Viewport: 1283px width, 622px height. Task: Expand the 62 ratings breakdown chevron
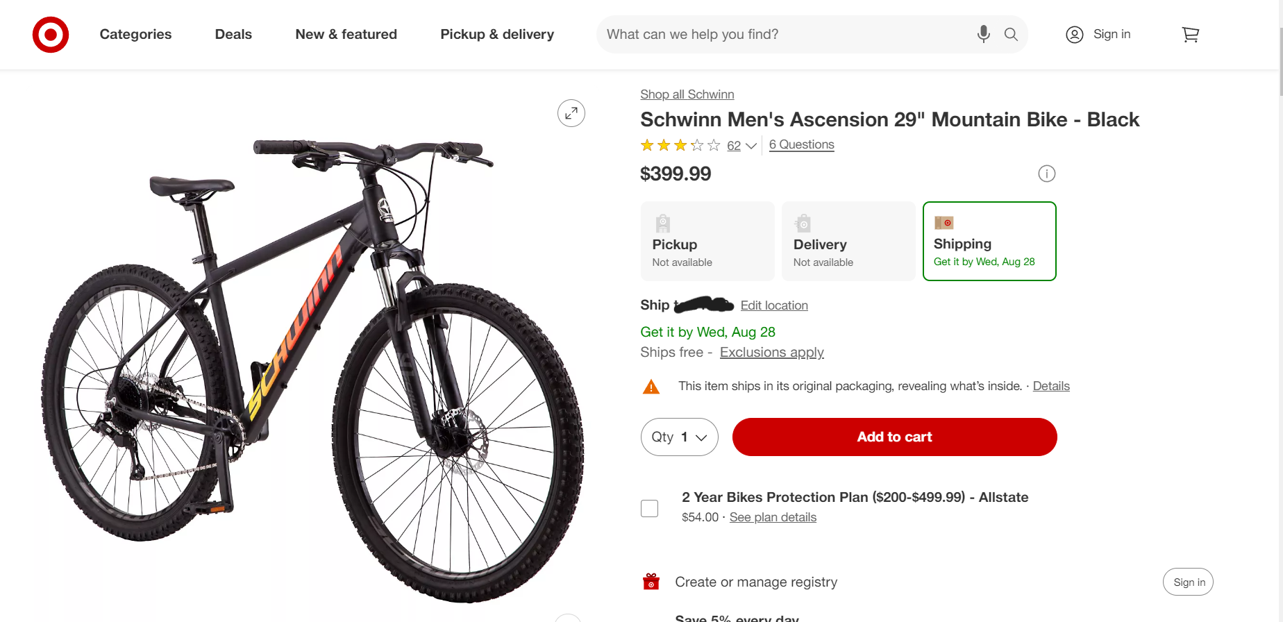point(751,146)
